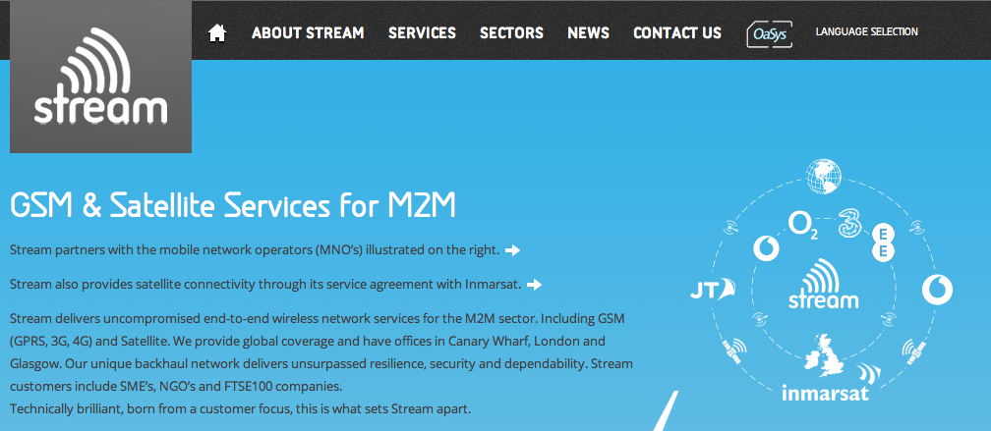Click arrow after the Inmarsat agreement sentence

coord(534,285)
